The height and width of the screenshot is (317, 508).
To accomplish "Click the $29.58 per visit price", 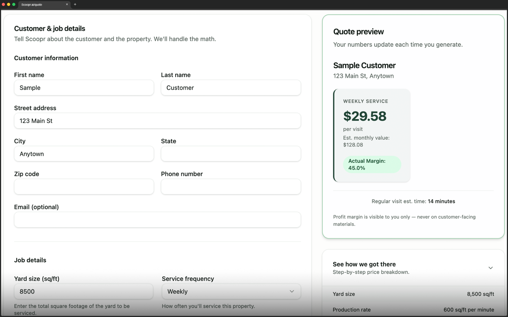I will [365, 116].
